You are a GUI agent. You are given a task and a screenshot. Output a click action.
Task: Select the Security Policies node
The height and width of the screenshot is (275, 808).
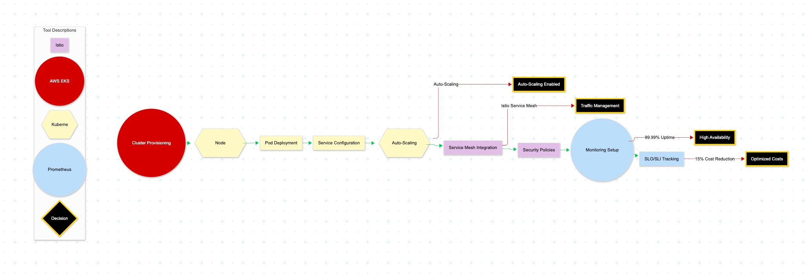click(x=539, y=150)
